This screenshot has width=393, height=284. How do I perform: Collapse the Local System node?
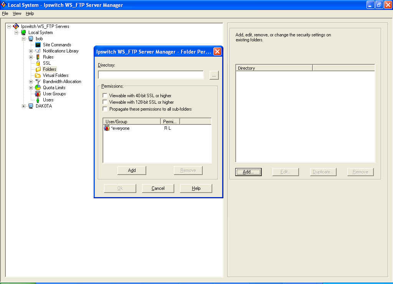(x=16, y=33)
